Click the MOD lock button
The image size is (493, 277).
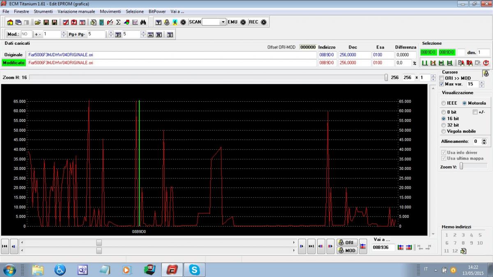[346, 250]
